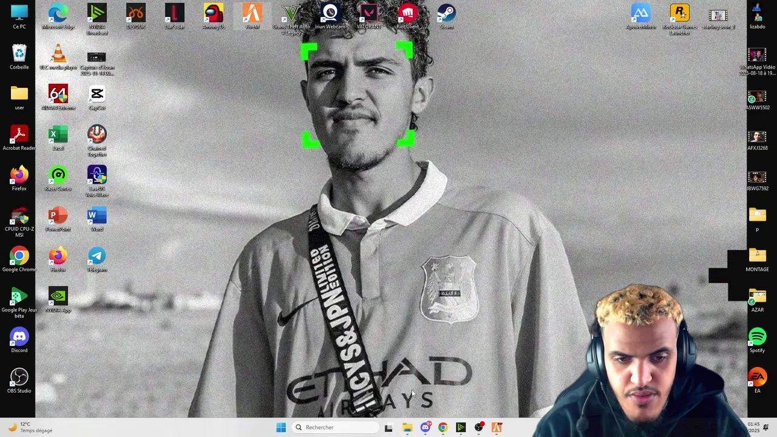Open the MONTAGE folder
The image size is (777, 437).
[757, 259]
